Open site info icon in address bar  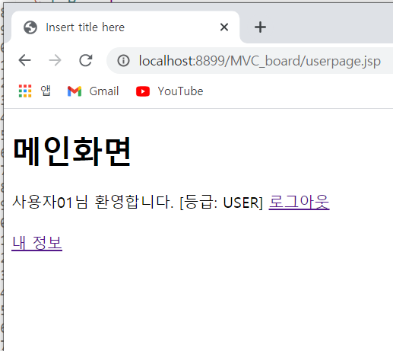click(x=123, y=61)
